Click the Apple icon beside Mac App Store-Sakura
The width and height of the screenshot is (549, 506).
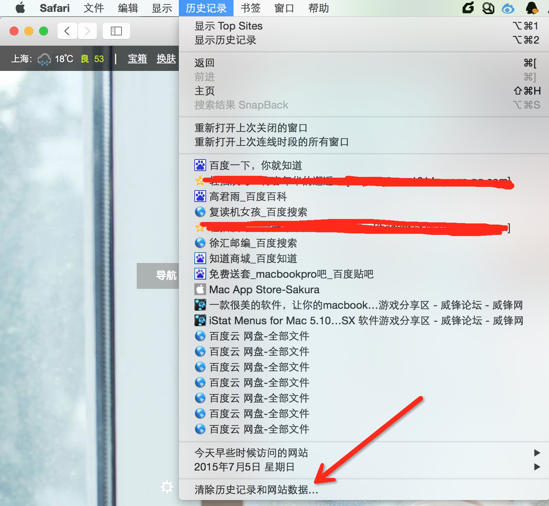pos(200,289)
